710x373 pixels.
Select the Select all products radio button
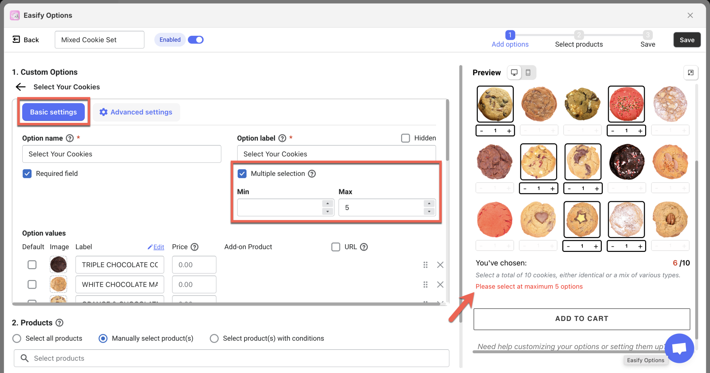[x=17, y=338]
